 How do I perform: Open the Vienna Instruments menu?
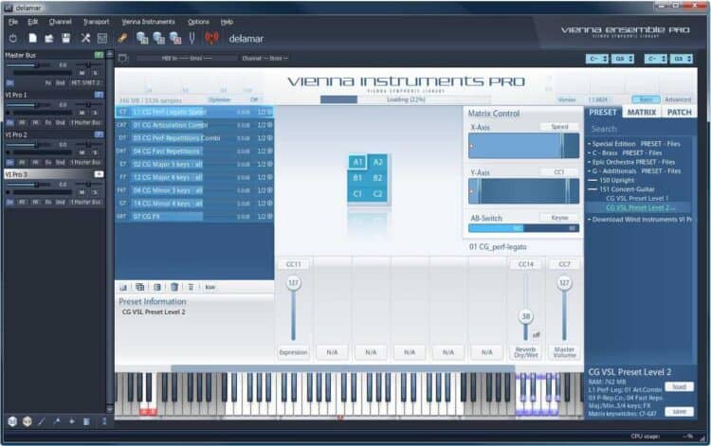[148, 21]
